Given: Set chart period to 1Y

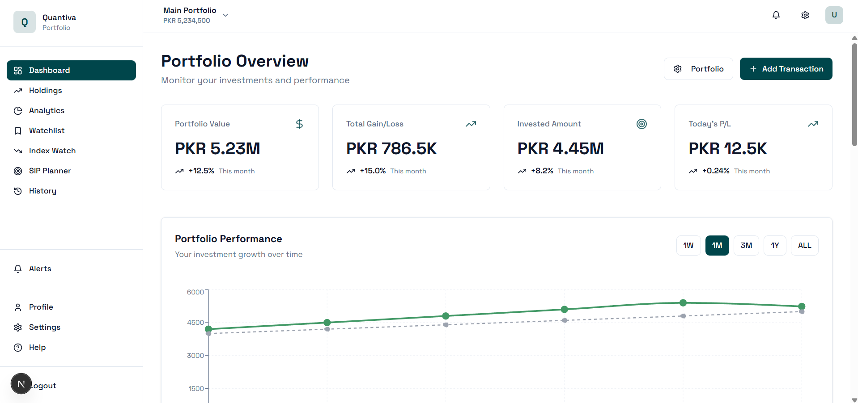Looking at the screenshot, I should [774, 245].
